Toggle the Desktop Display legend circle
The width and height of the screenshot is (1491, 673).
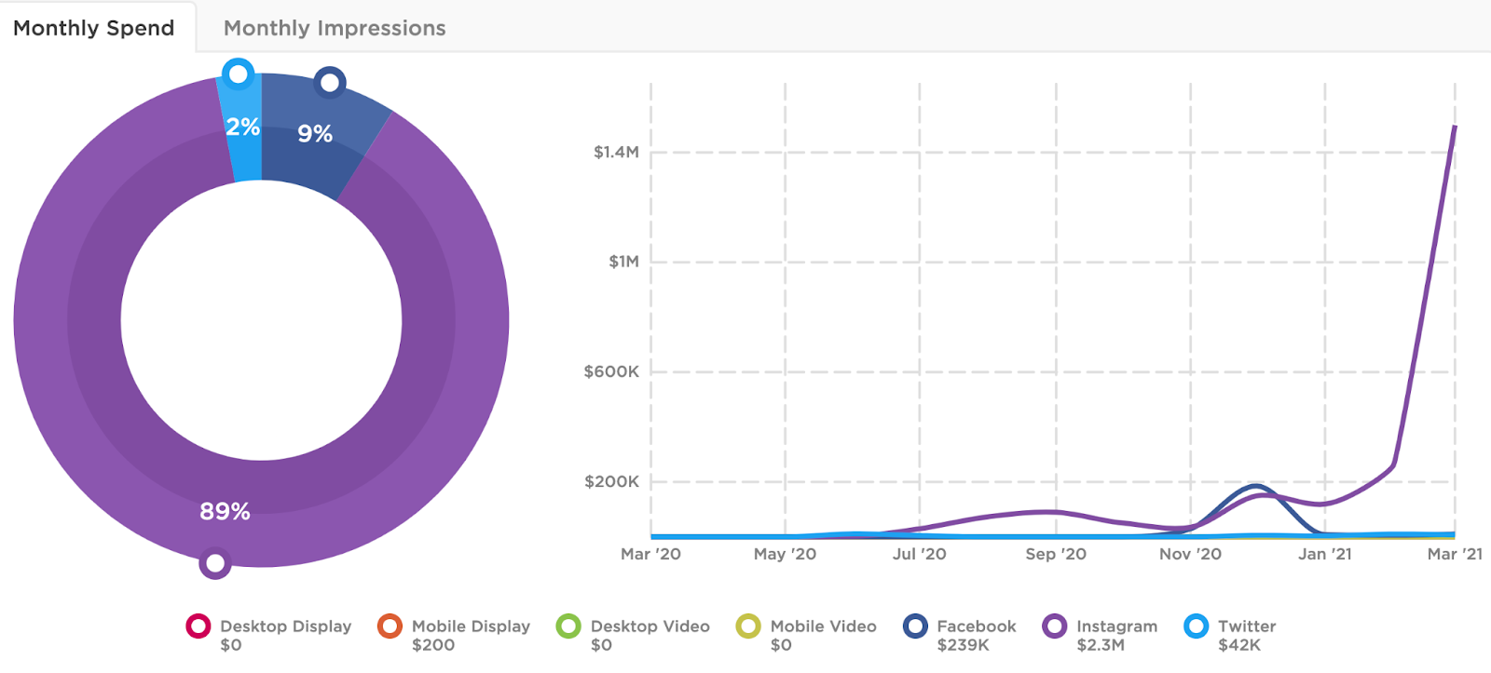[x=198, y=626]
